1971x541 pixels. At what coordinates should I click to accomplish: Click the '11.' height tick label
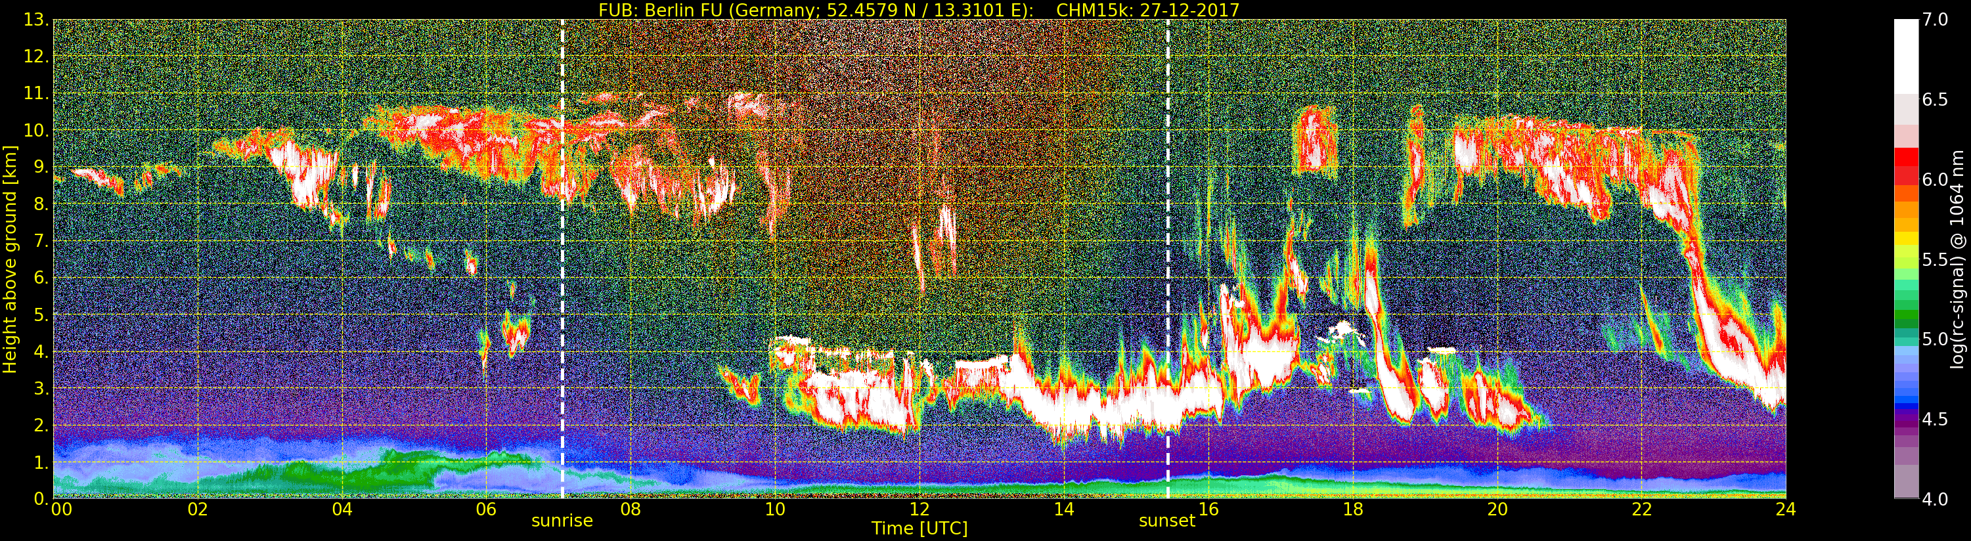tap(37, 93)
